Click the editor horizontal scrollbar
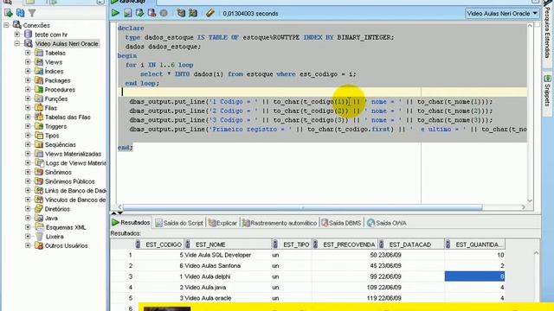Screen dimensions: 554x311 tap(302, 207)
